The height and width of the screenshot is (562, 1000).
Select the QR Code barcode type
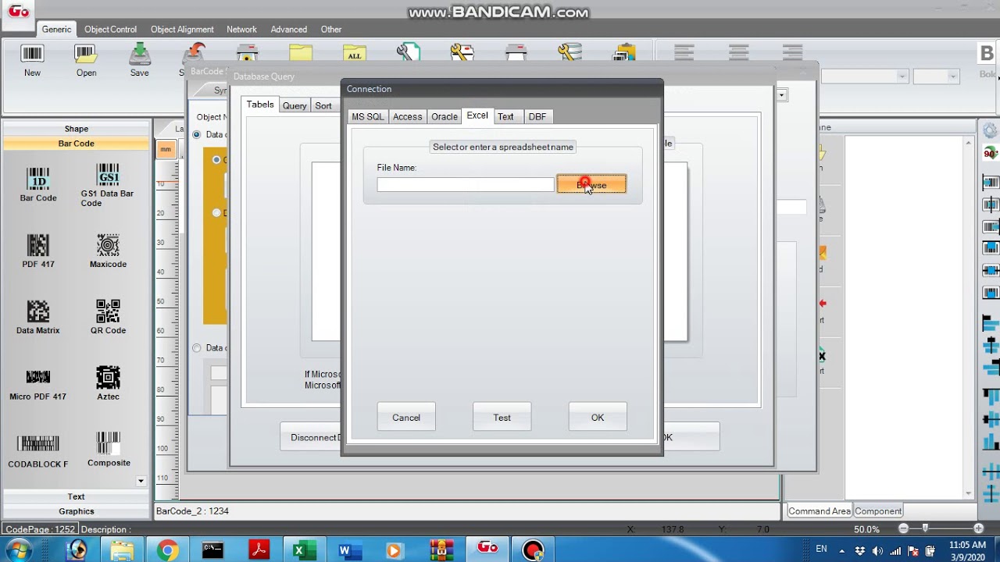tap(108, 317)
